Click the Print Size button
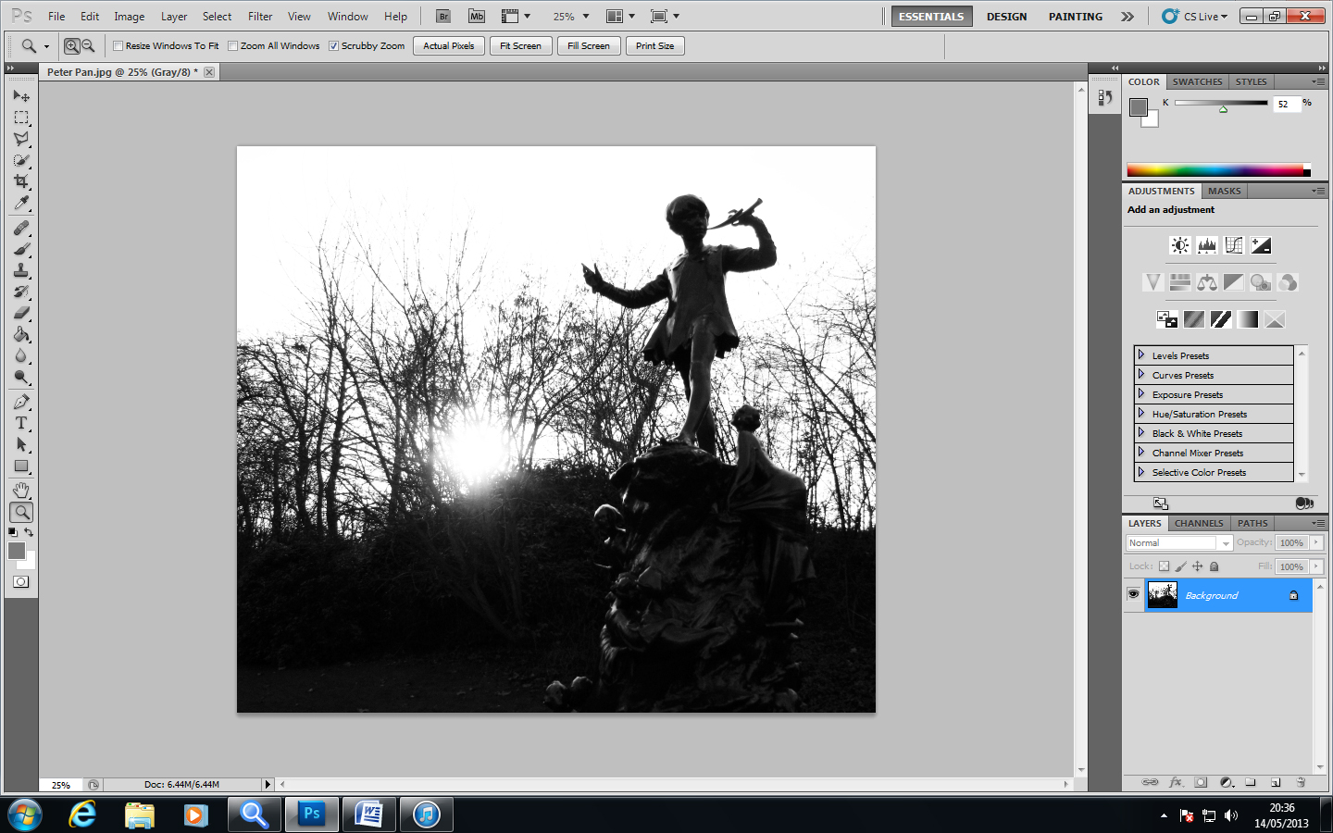 click(654, 45)
